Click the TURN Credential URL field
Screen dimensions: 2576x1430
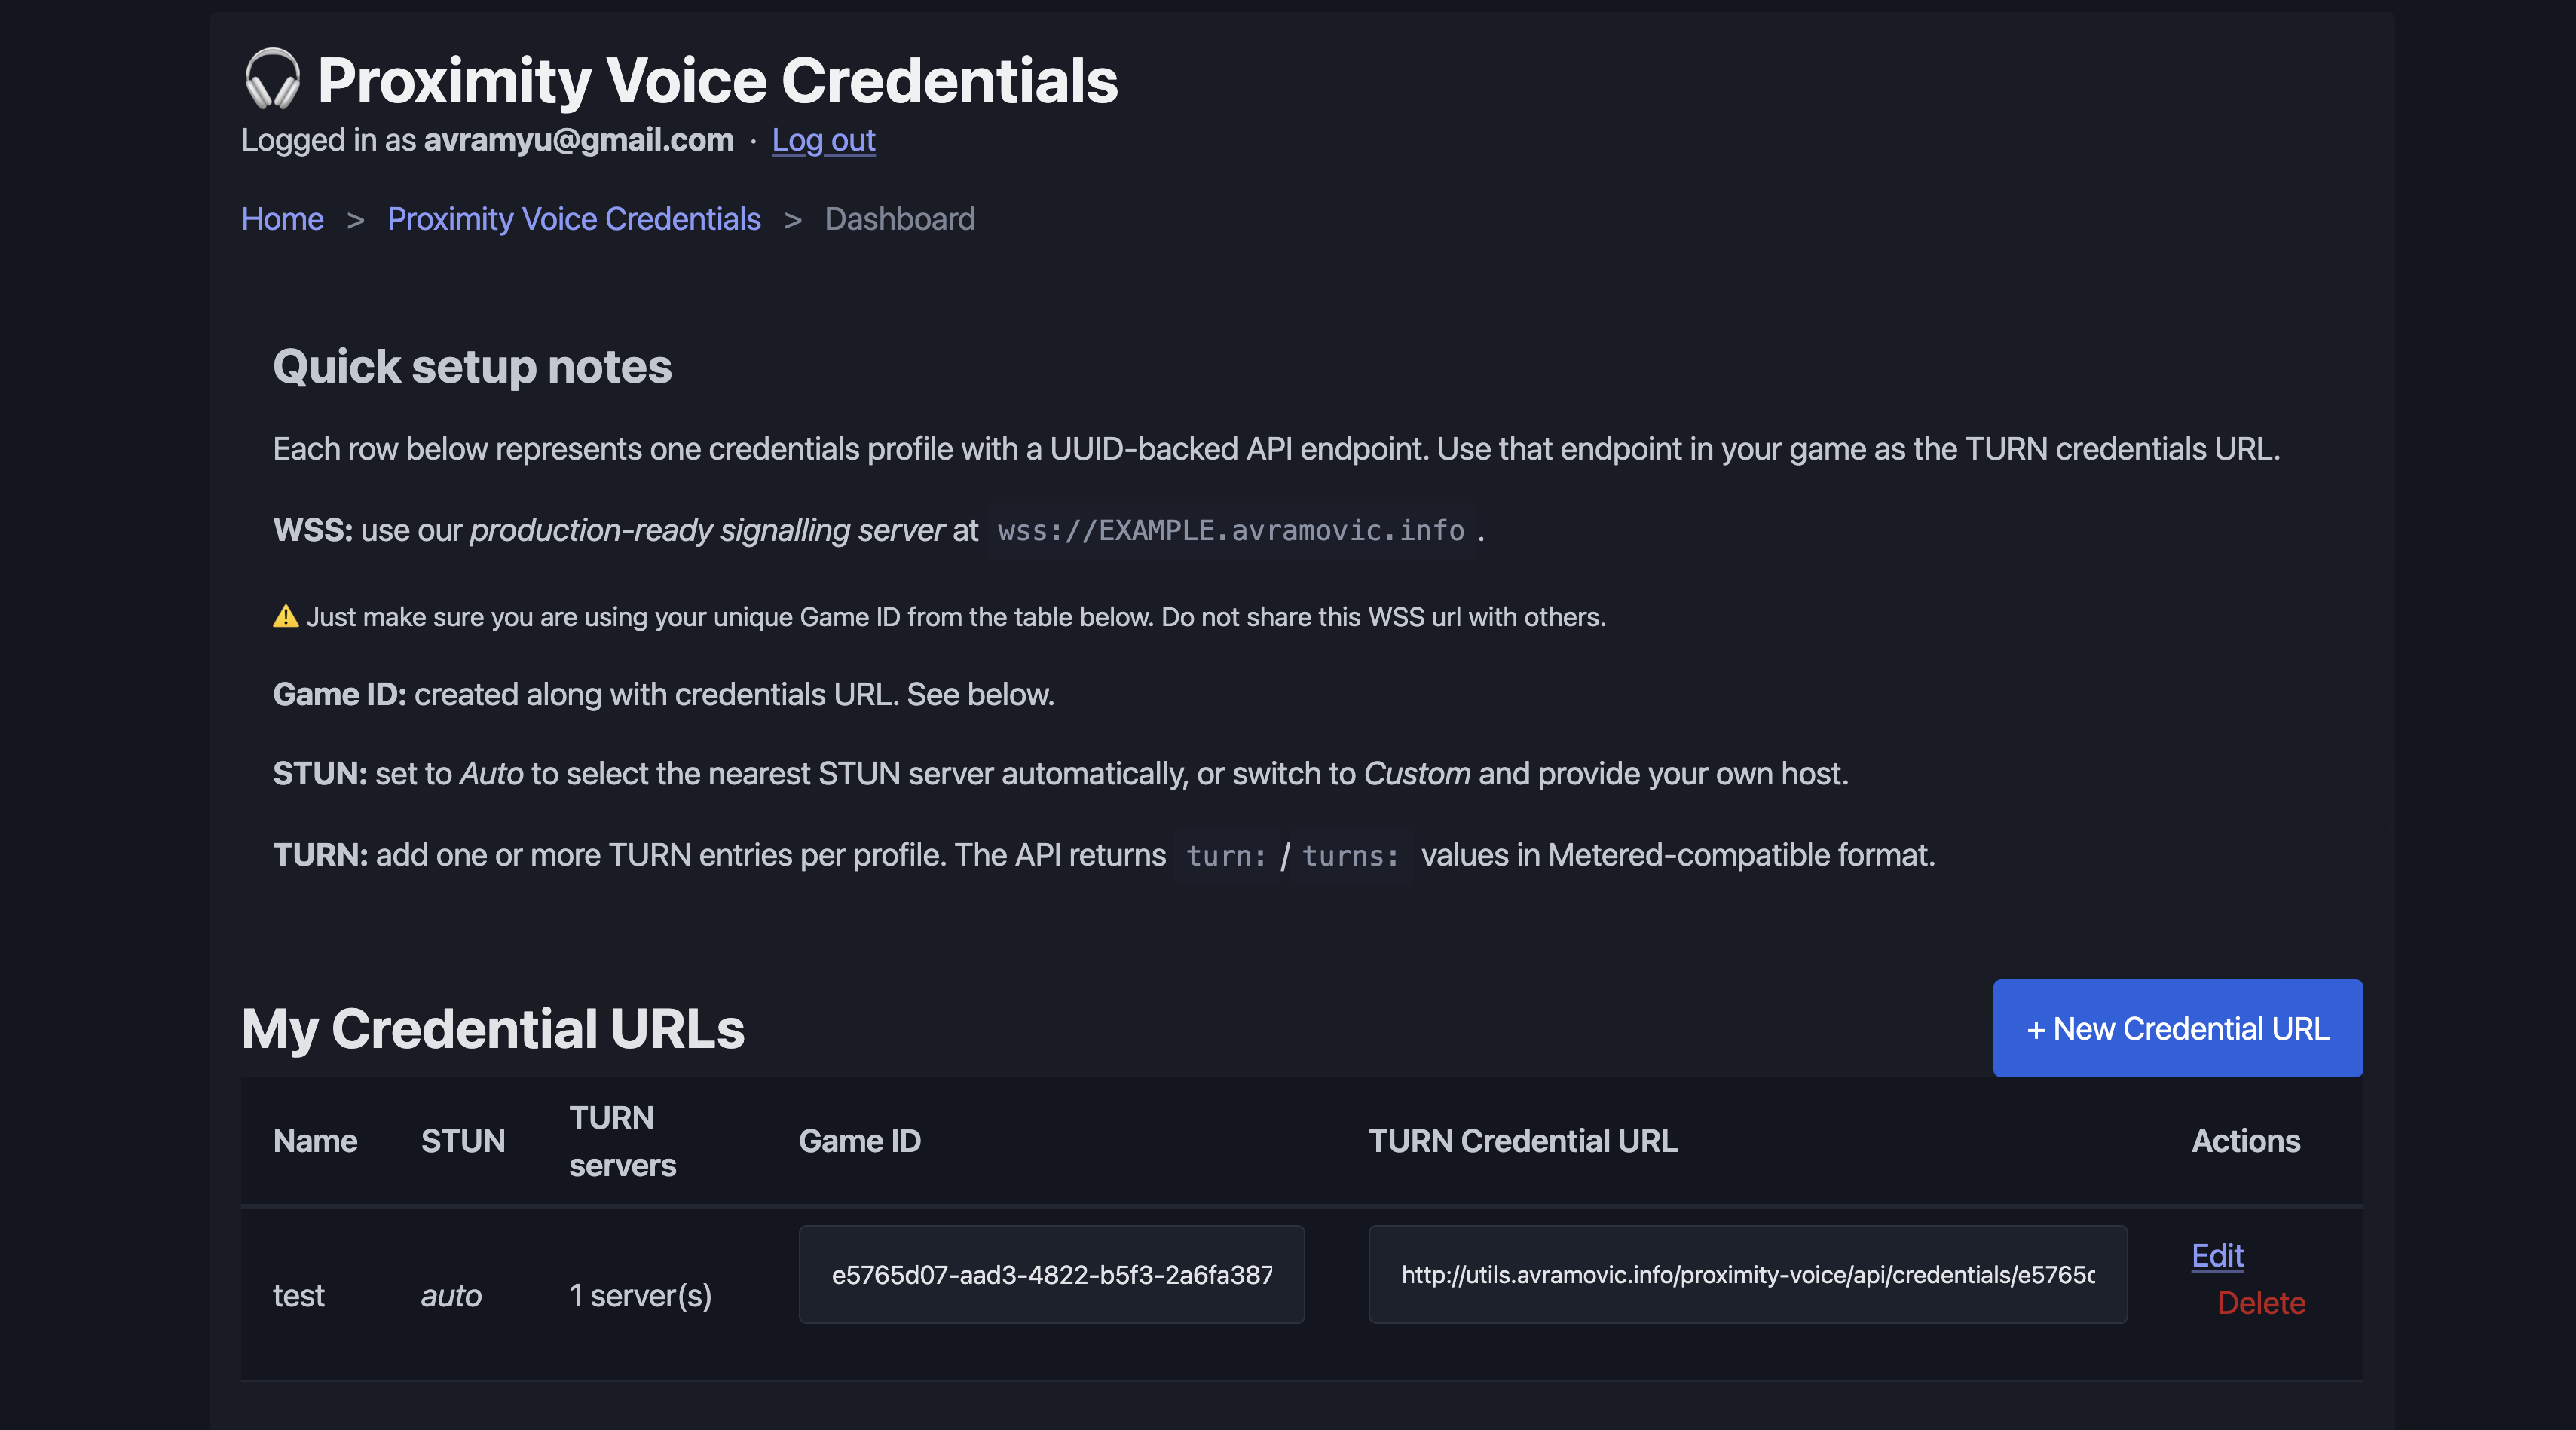click(x=1746, y=1274)
